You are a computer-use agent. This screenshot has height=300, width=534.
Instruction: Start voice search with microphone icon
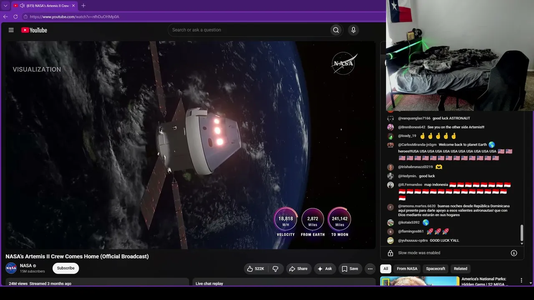tap(353, 30)
